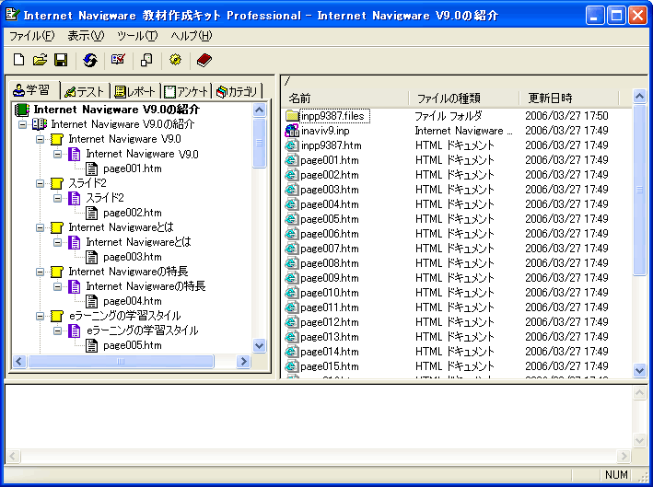Select the page007.htm file name
This screenshot has width=653, height=487.
330,249
